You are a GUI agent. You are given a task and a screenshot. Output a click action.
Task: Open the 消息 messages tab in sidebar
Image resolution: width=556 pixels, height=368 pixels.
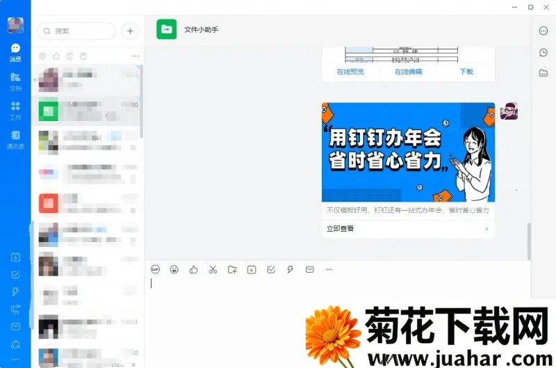click(15, 52)
